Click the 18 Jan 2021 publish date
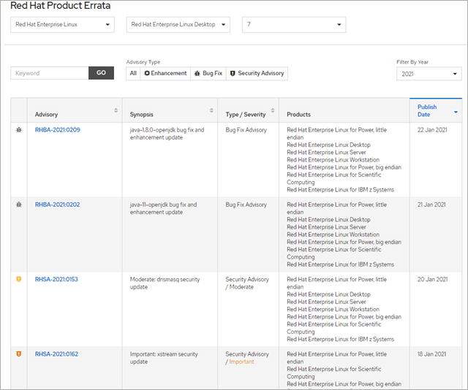This screenshot has height=390, width=468. point(432,354)
